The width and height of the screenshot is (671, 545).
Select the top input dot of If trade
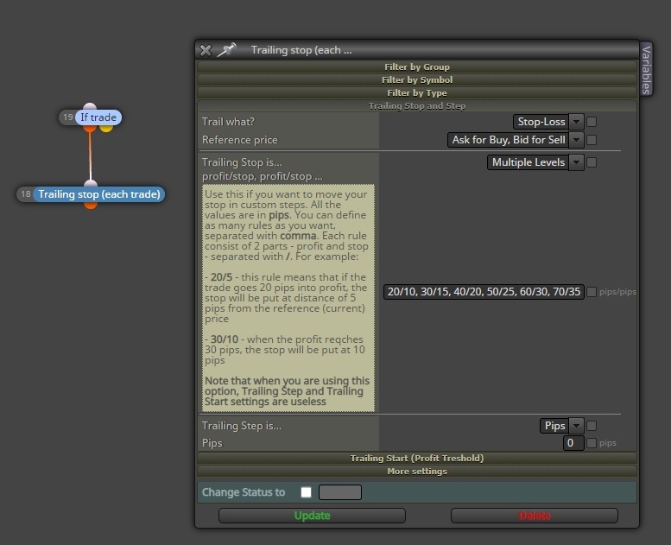coord(90,106)
